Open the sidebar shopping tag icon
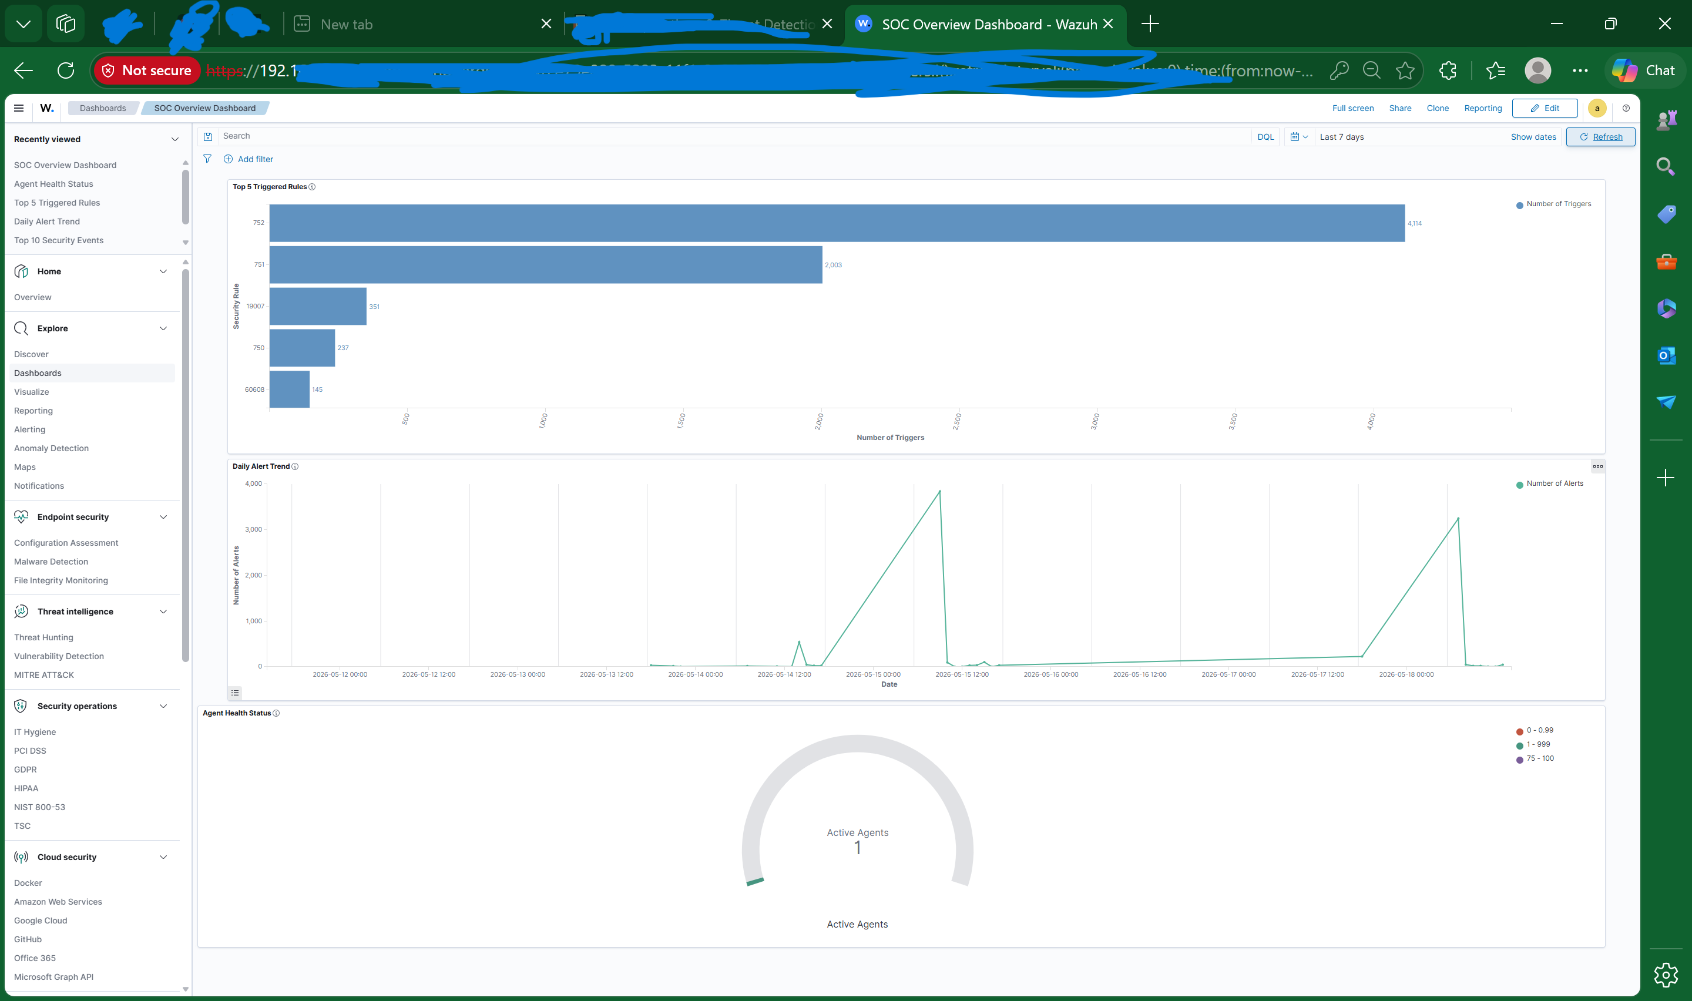This screenshot has width=1692, height=1001. (1666, 214)
